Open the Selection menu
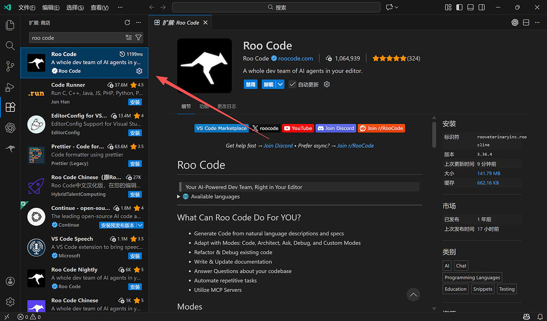The height and width of the screenshot is (321, 547). [x=75, y=7]
